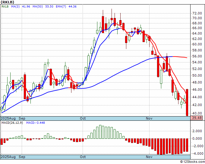
Task: Click the final large red candlestick
Action: click(x=187, y=102)
